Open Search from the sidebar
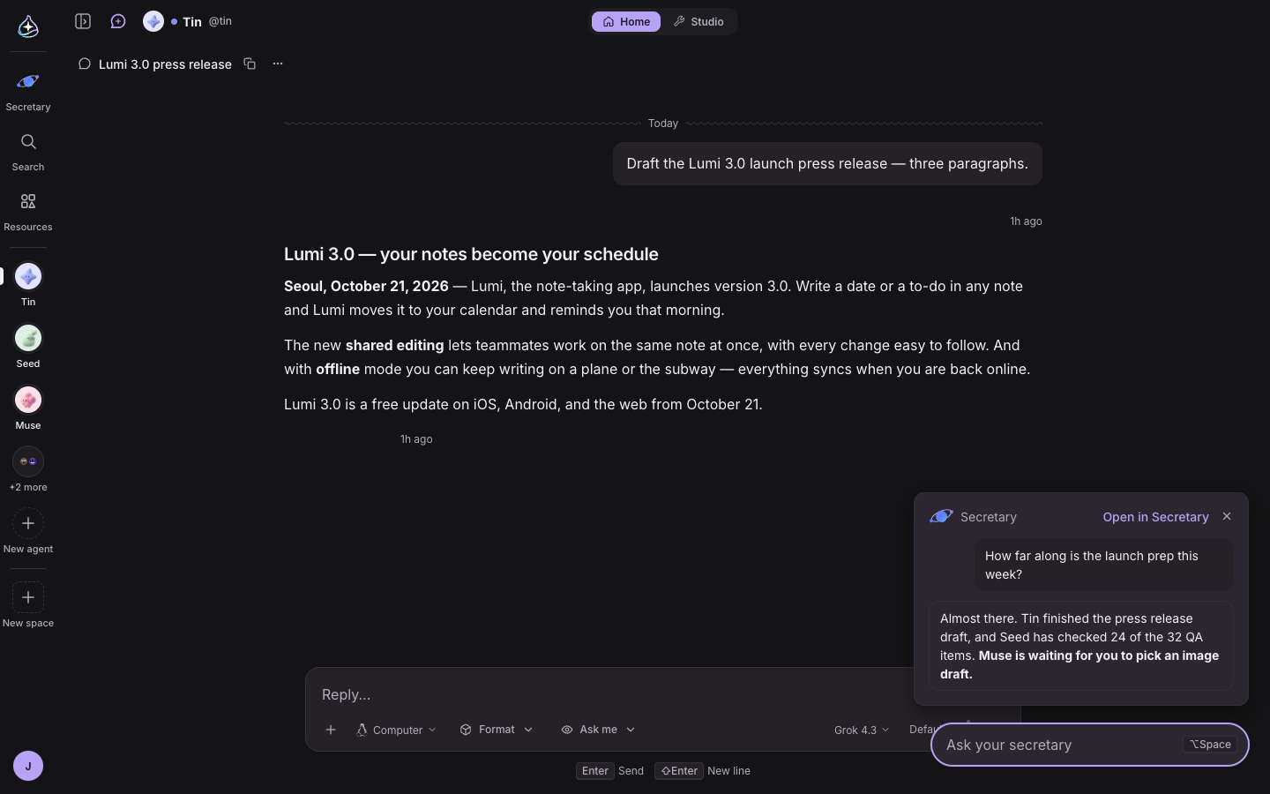Screen dimensions: 1270x794 (28, 142)
